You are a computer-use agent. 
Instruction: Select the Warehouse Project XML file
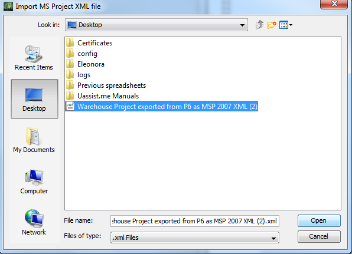tap(162, 107)
